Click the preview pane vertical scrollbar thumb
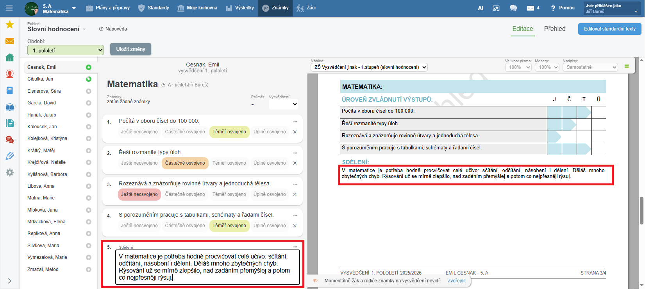Image resolution: width=645 pixels, height=289 pixels. [x=641, y=210]
